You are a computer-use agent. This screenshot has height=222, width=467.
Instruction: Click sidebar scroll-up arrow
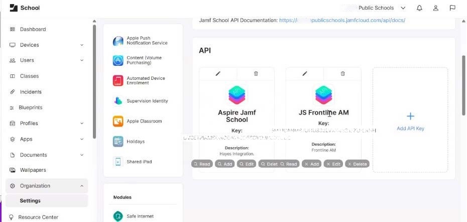coord(94,21)
